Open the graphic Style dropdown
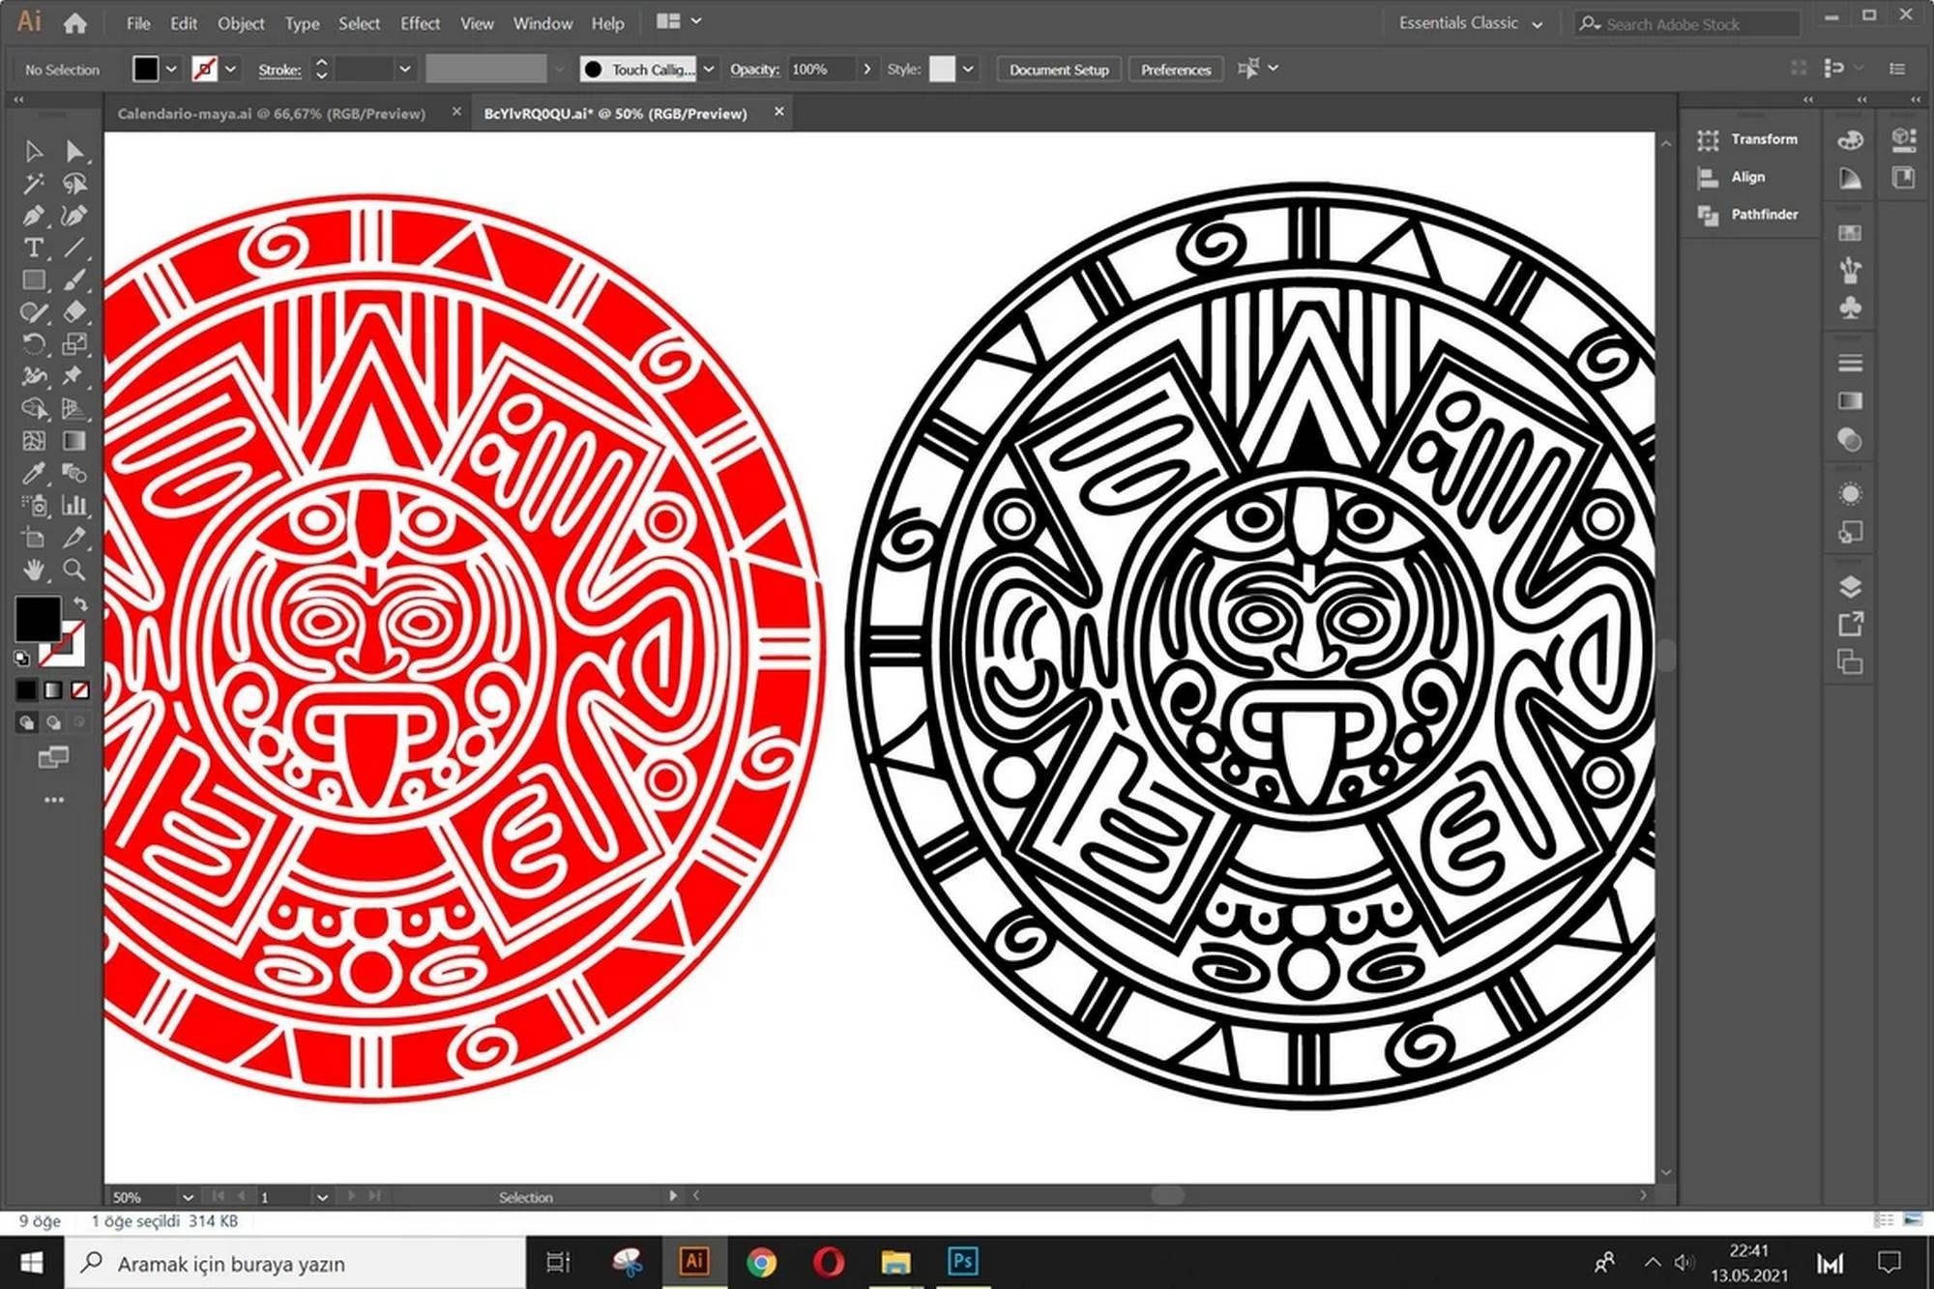 (967, 70)
